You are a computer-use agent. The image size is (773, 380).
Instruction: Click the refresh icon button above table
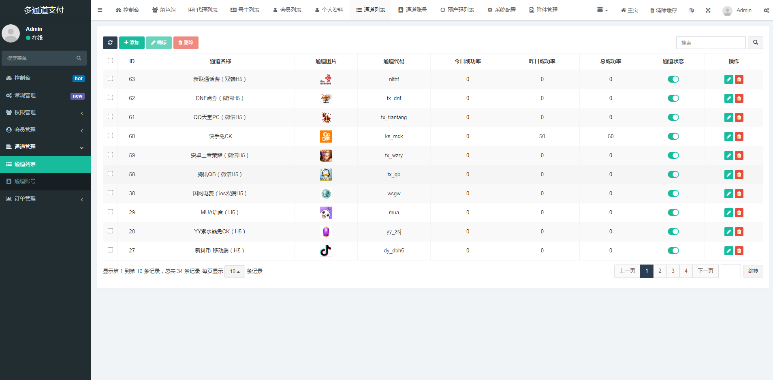tap(110, 43)
